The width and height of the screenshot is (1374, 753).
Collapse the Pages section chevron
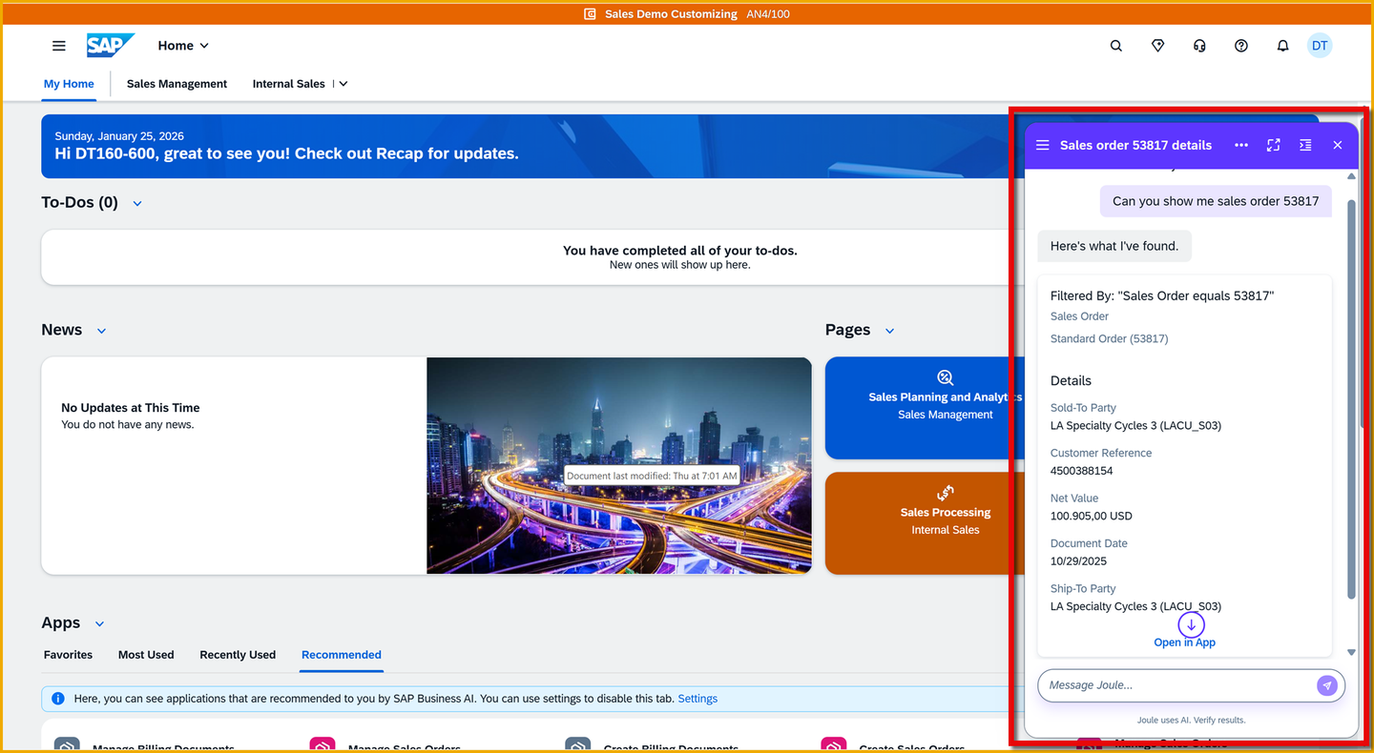point(890,331)
